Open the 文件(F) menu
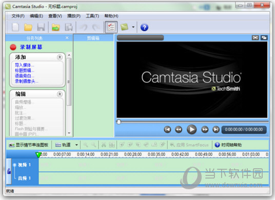This screenshot has width=275, height=200. coord(18,16)
